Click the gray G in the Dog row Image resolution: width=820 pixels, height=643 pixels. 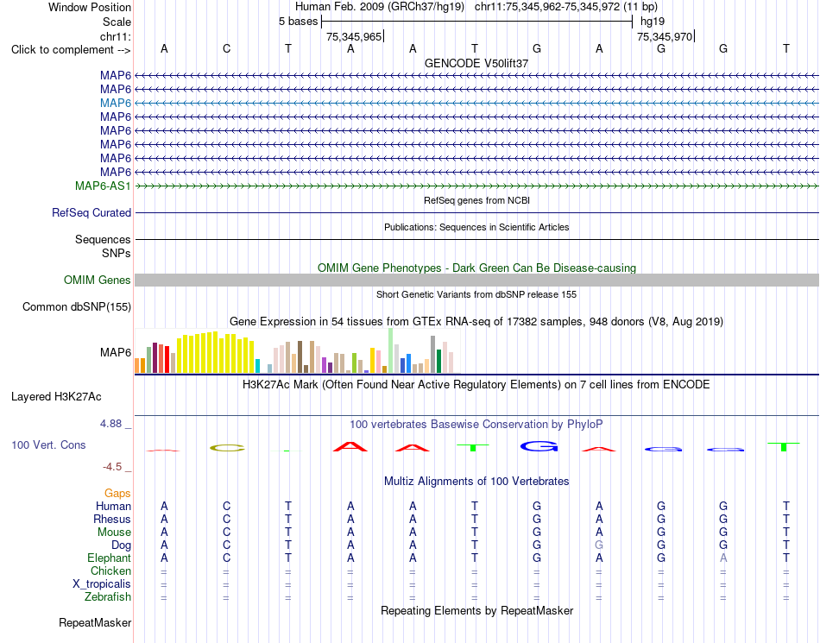click(x=599, y=545)
